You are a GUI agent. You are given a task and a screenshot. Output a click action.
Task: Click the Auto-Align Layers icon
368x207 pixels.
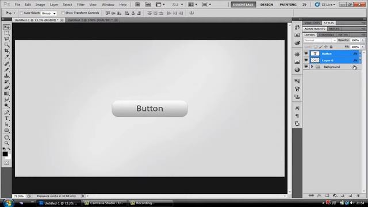point(191,13)
